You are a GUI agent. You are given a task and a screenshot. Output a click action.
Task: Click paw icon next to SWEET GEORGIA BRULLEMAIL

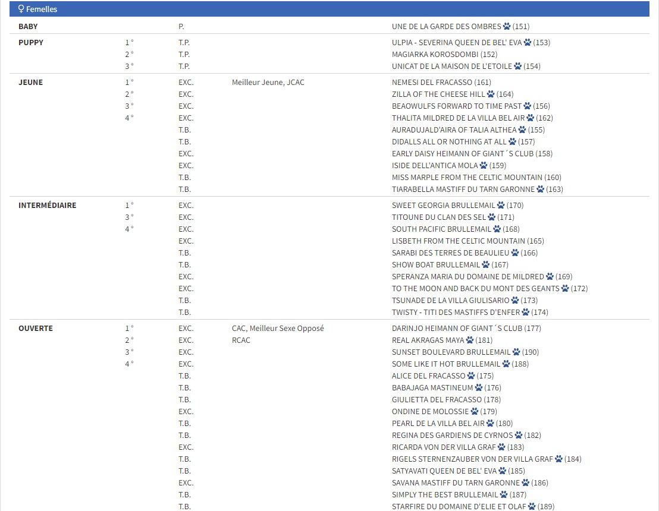[x=501, y=206]
